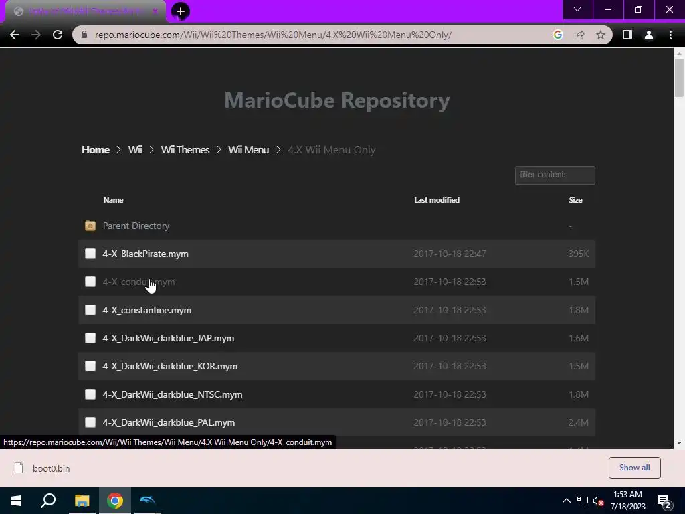685x514 pixels.
Task: Click the size 395K of BlackPirate
Action: click(x=579, y=254)
